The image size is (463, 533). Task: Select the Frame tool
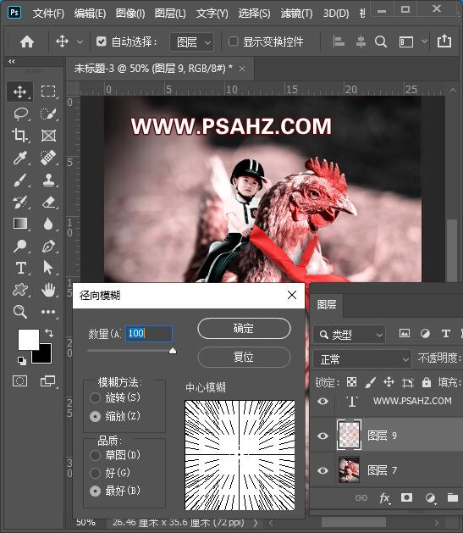click(48, 136)
